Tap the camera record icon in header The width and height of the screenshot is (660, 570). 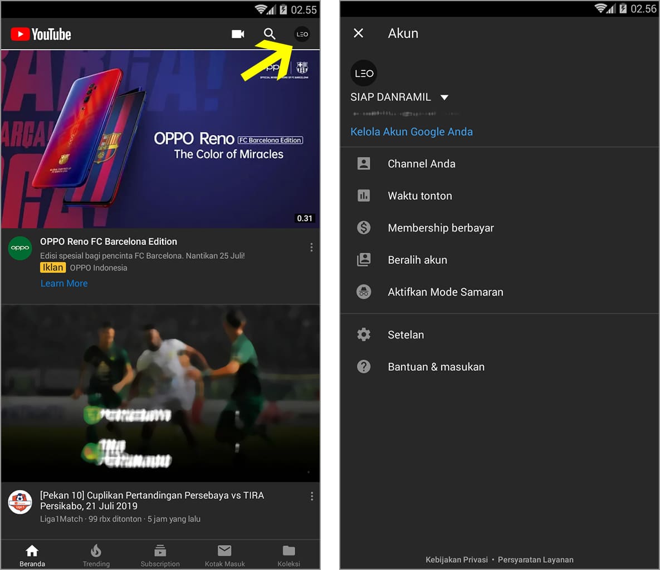(238, 34)
